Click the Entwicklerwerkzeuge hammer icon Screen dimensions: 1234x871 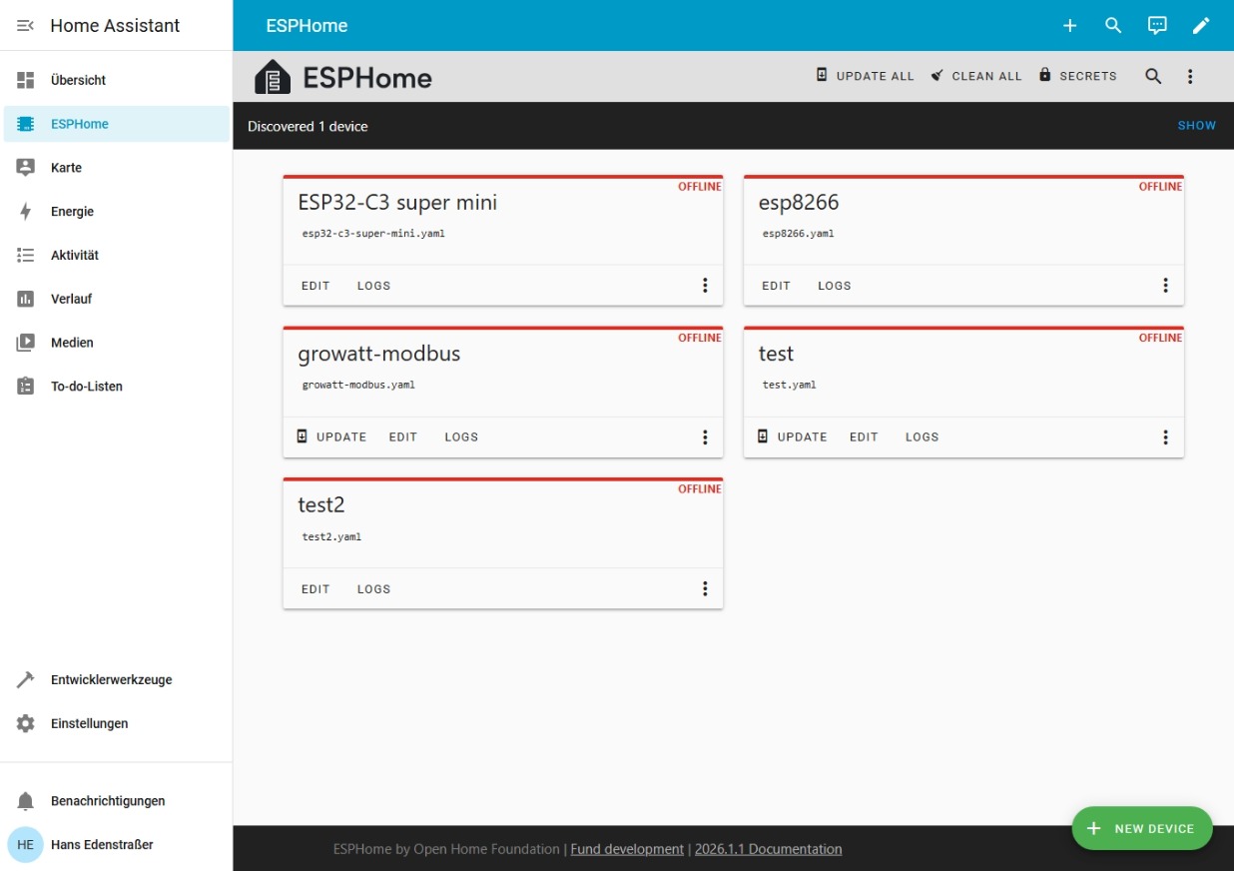point(26,680)
